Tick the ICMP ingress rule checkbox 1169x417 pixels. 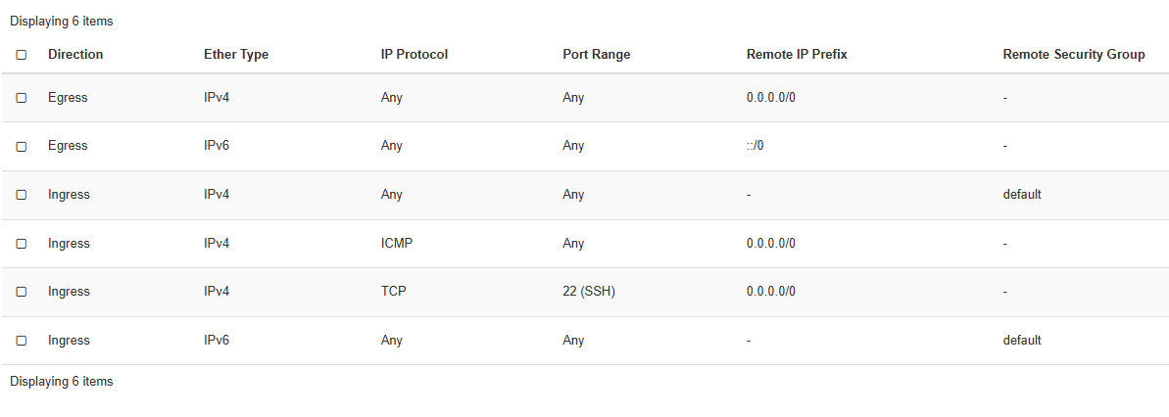pos(22,244)
